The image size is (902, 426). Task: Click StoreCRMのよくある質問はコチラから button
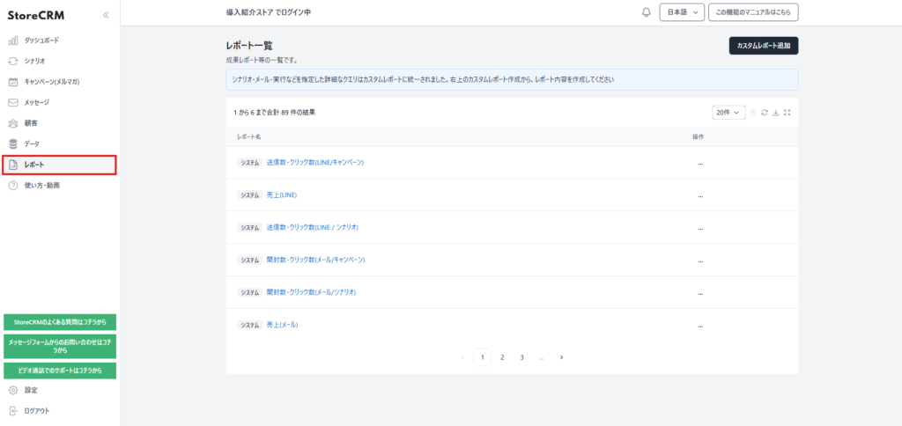60,322
